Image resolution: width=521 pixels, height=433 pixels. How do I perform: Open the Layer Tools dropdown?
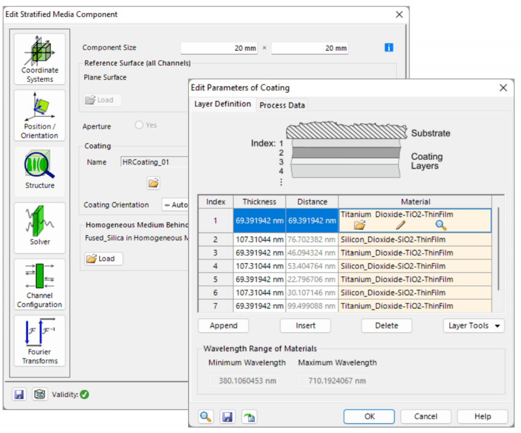pos(474,326)
